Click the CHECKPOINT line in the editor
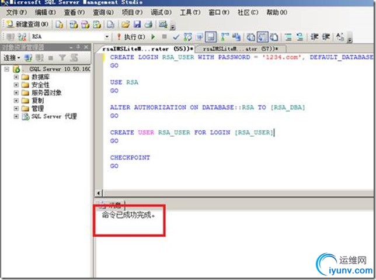 [x=130, y=157]
